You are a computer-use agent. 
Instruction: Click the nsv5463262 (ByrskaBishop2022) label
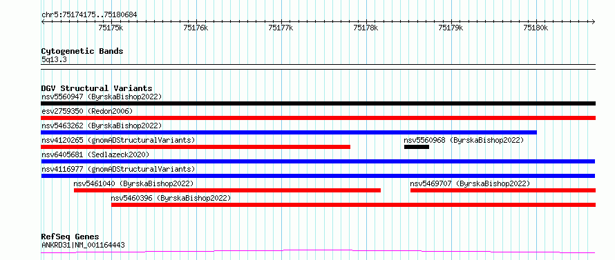tap(102, 126)
